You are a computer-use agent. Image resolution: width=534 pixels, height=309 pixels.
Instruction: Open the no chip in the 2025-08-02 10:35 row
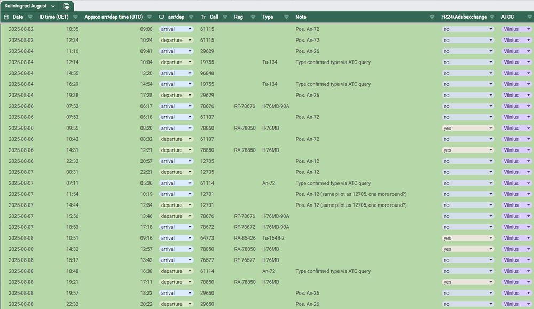[468, 29]
